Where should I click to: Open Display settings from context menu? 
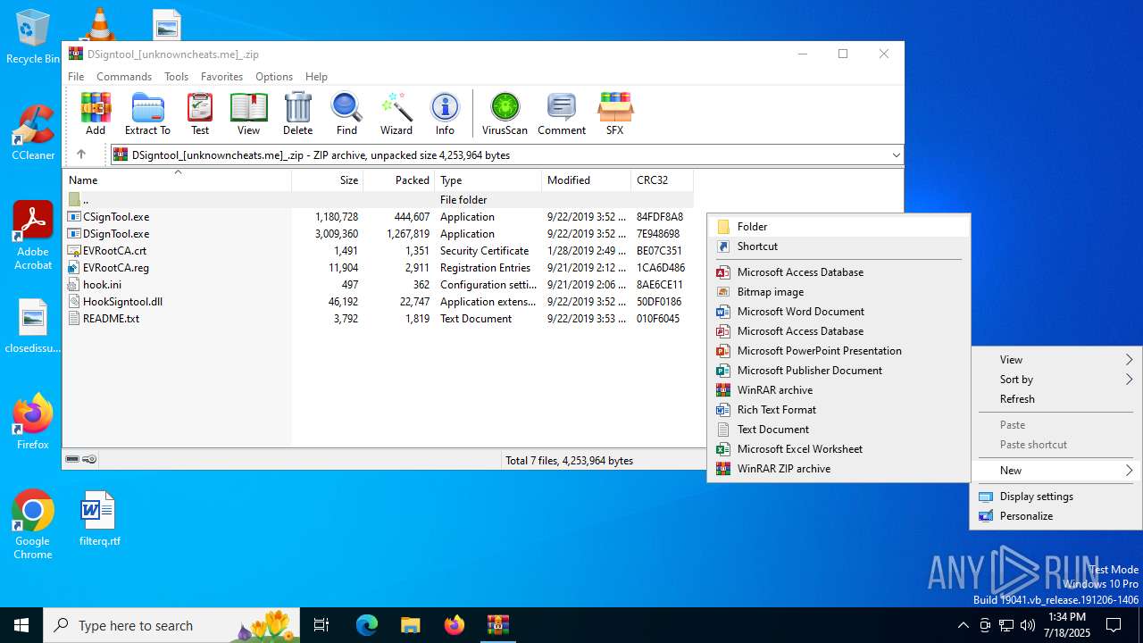[x=1055, y=497]
